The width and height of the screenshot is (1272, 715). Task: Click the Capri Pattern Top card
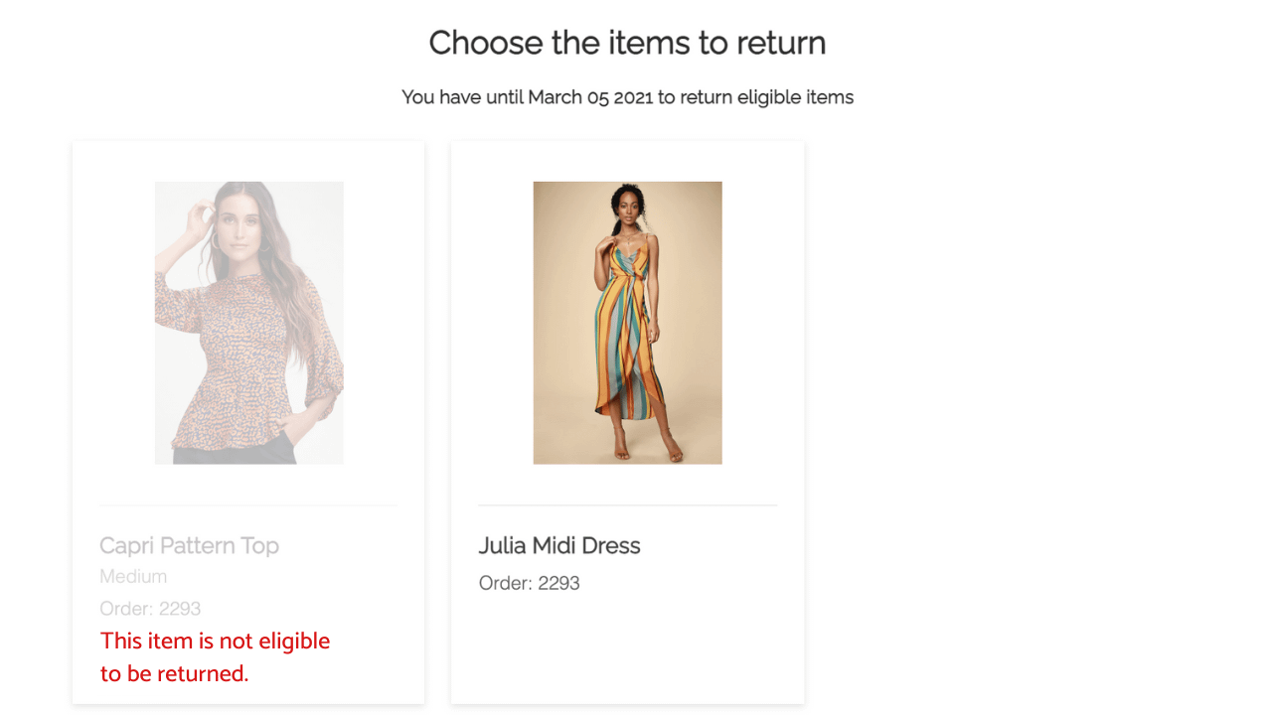247,421
